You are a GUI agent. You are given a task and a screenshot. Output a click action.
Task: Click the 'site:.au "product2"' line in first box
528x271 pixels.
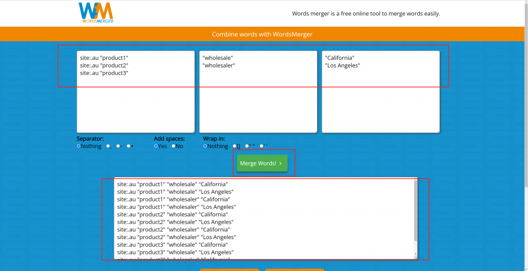pos(104,65)
